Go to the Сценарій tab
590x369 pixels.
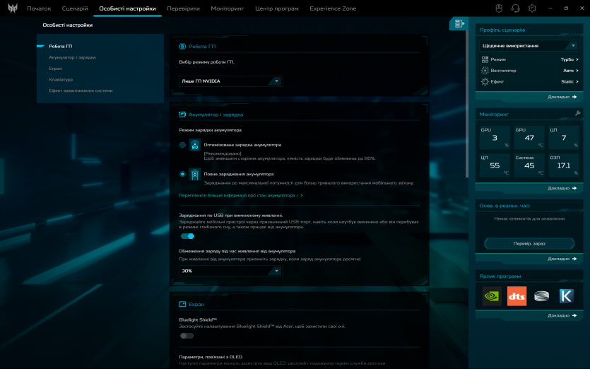75,8
